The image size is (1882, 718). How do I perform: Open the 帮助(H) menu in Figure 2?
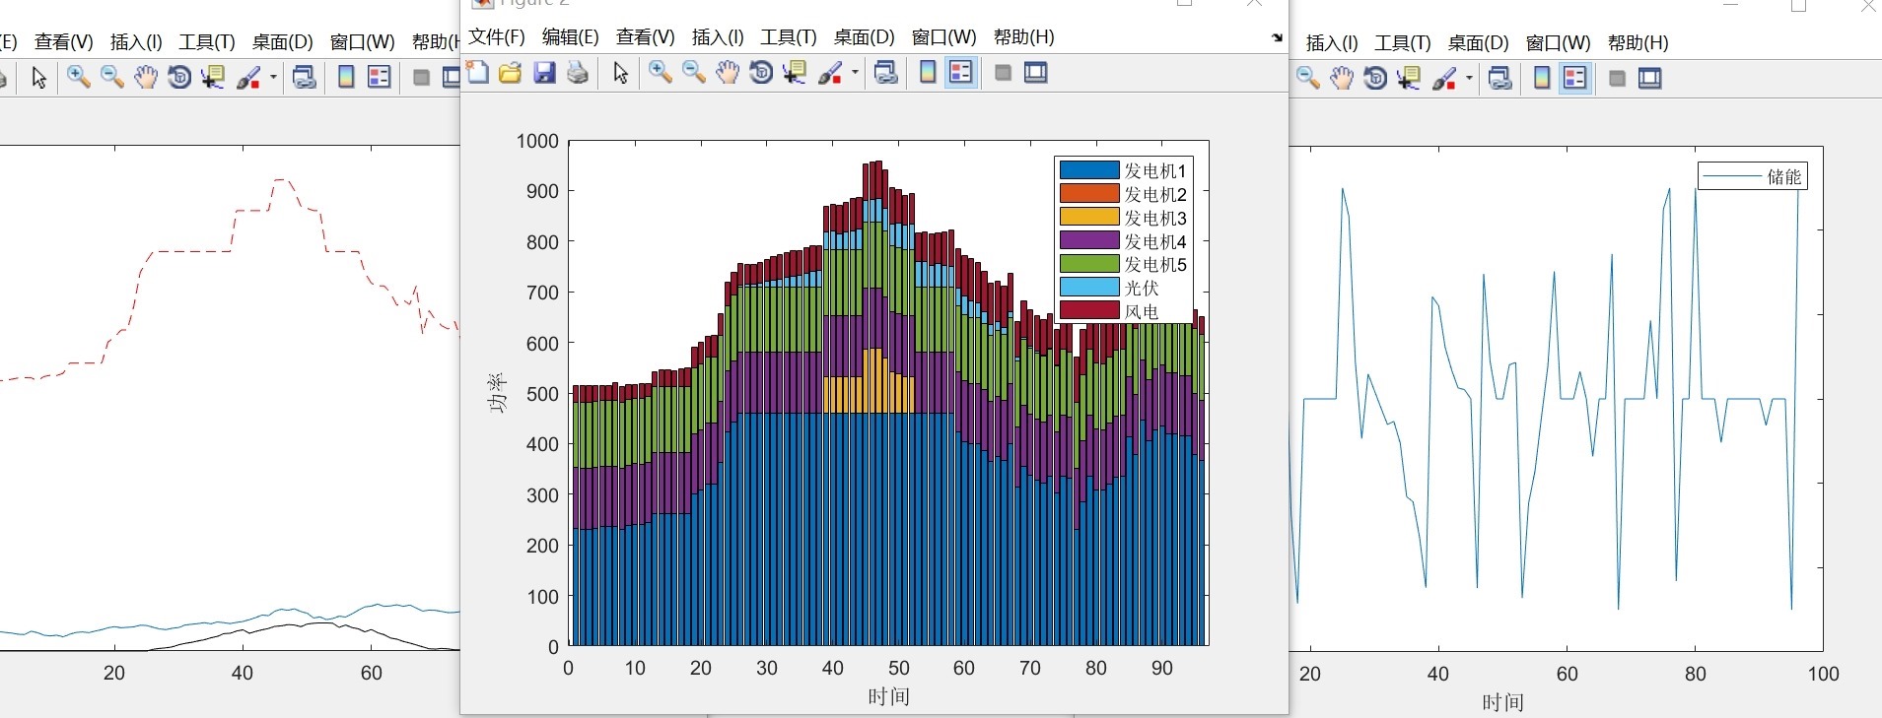point(1024,37)
